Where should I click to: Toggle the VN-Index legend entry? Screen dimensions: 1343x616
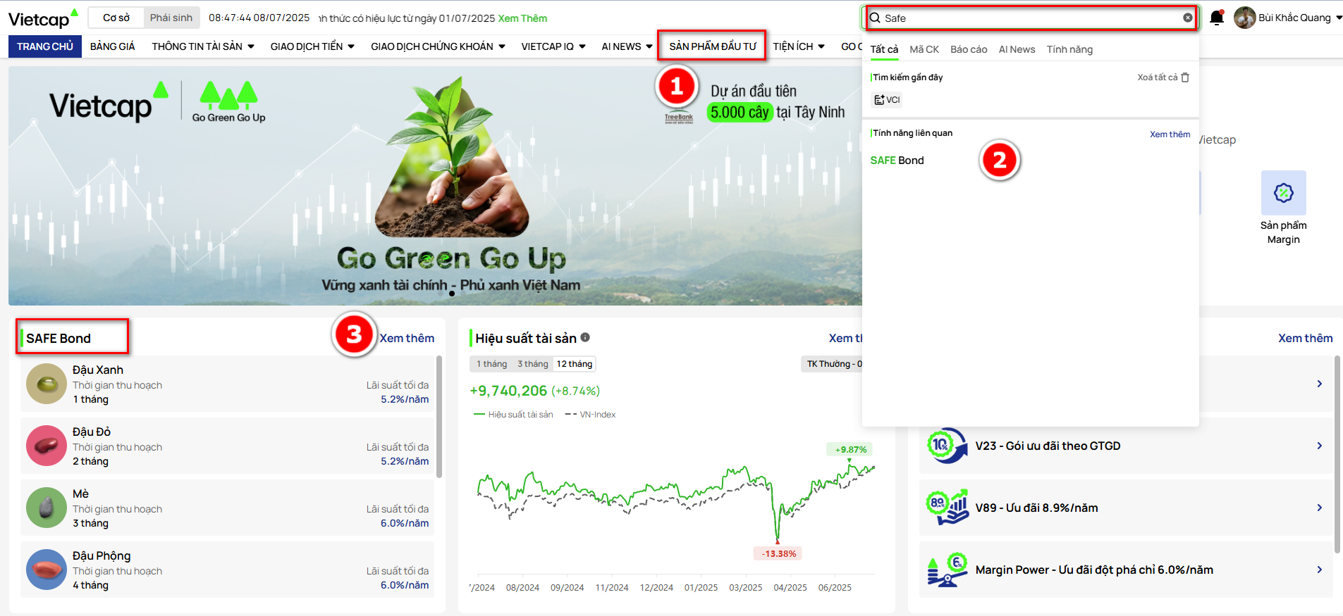[x=591, y=415]
